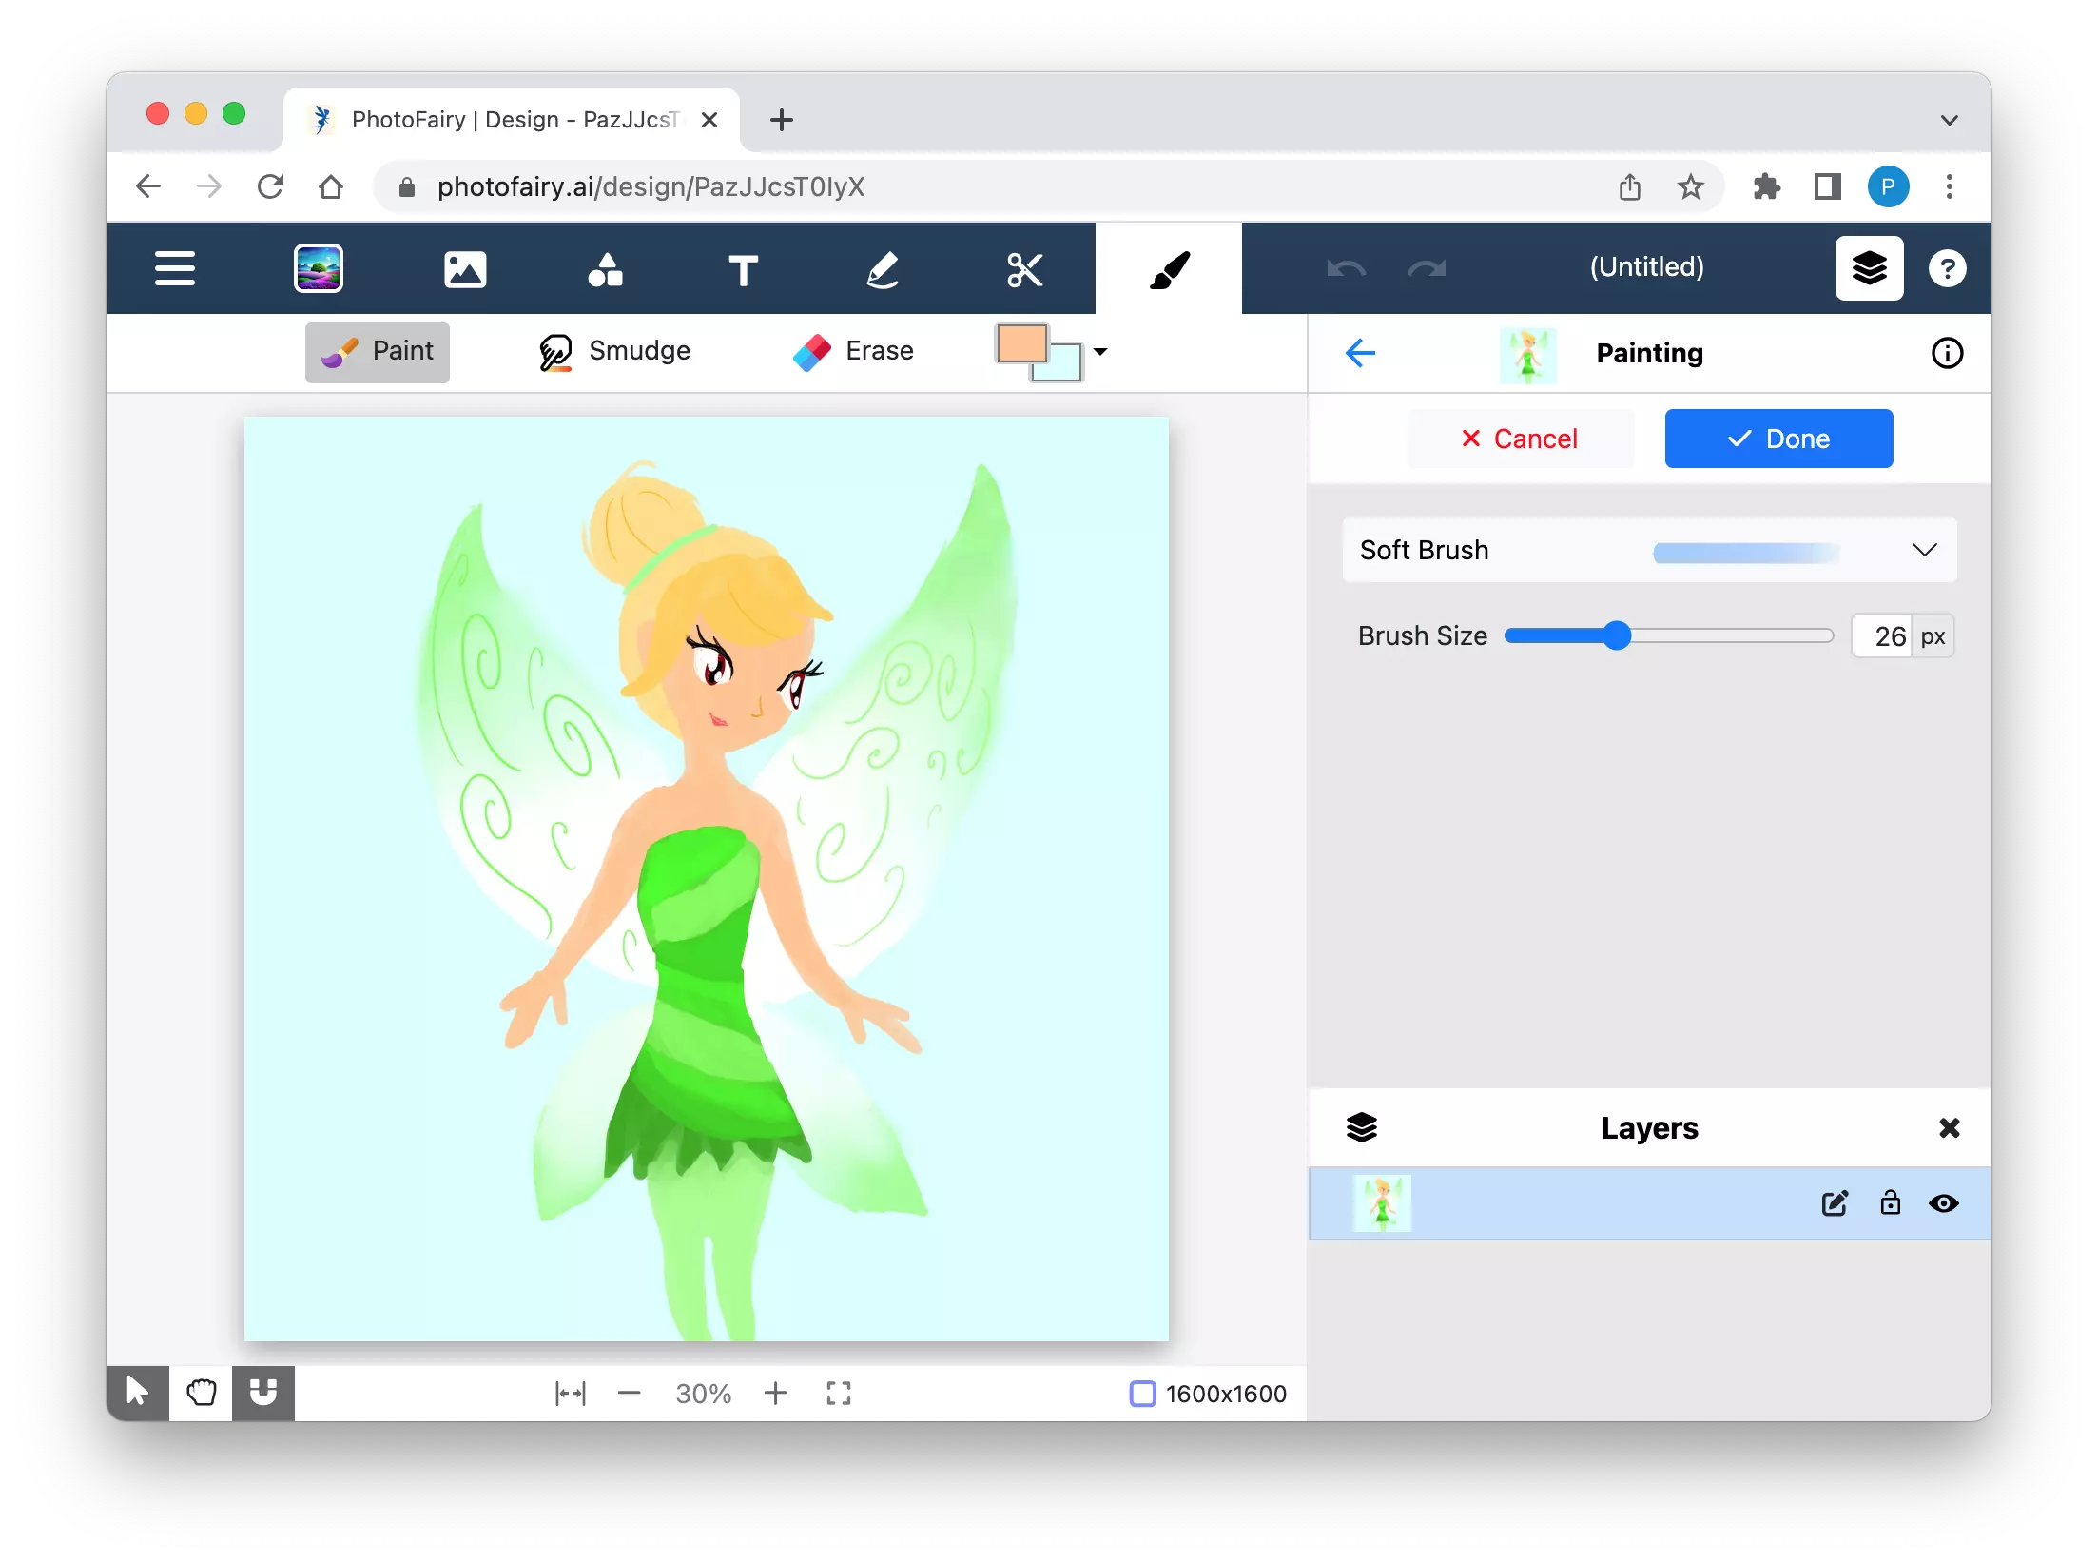Open a new browser tab

782,120
